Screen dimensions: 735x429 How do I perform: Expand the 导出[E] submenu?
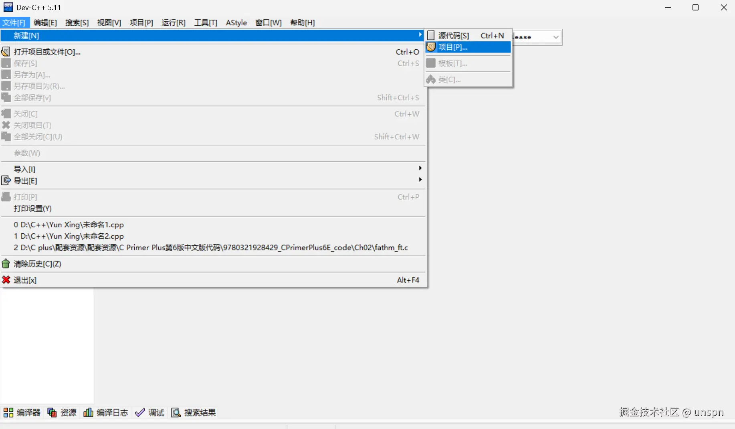click(x=25, y=181)
